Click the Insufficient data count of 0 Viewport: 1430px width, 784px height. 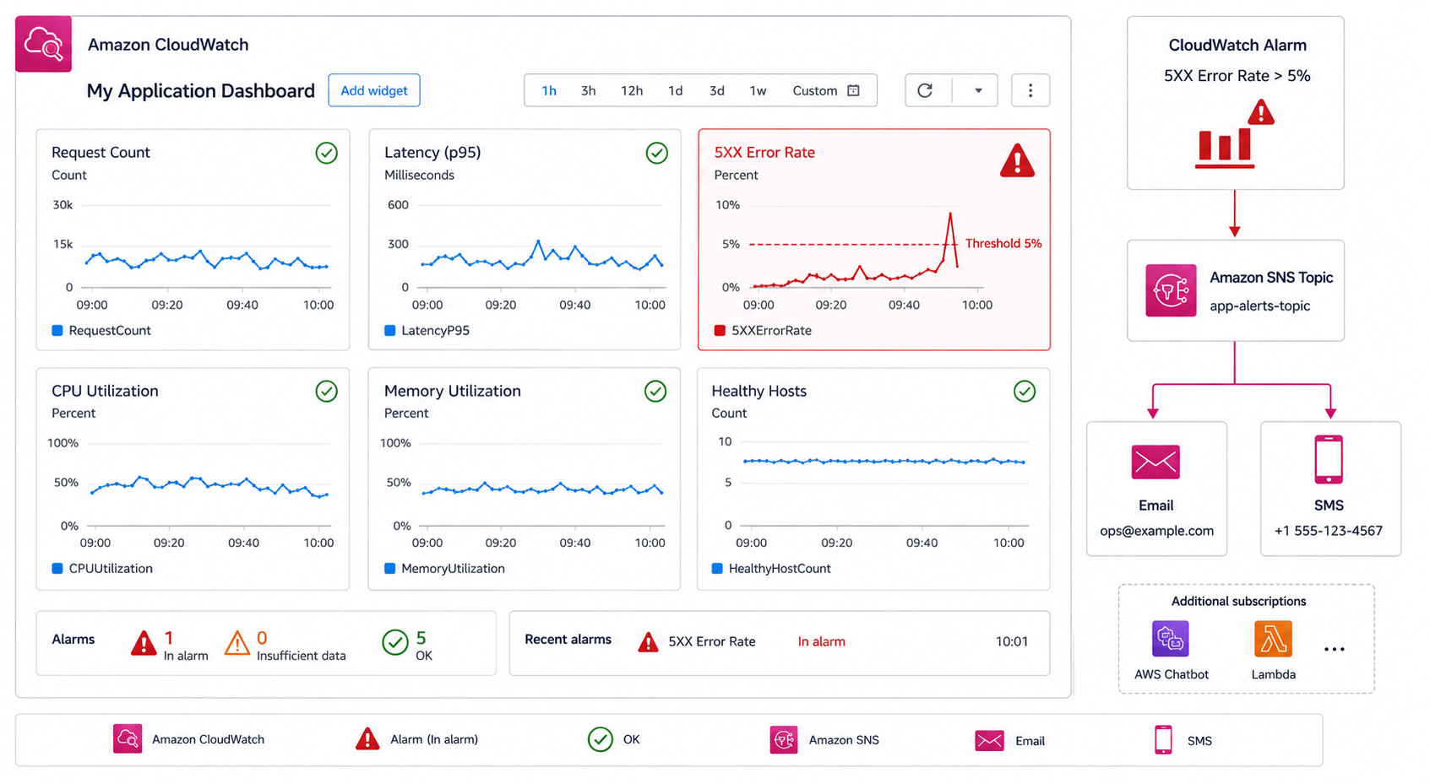coord(262,638)
